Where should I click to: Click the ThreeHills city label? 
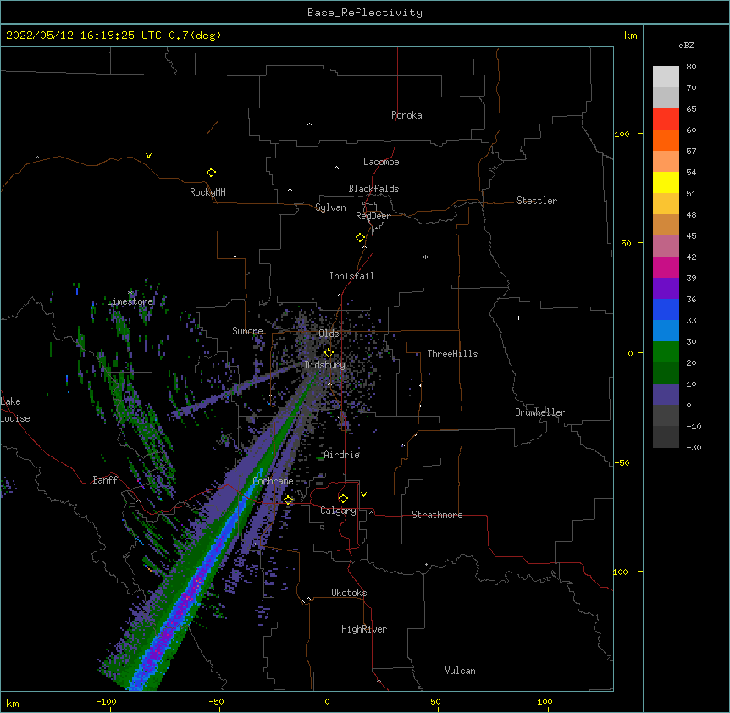pos(452,354)
